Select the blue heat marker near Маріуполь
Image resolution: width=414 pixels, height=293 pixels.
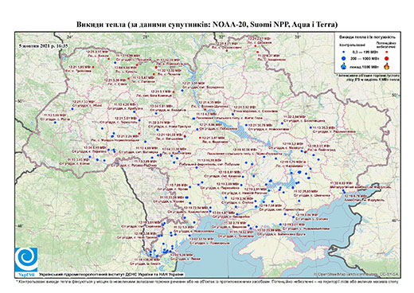pyautogui.click(x=344, y=191)
